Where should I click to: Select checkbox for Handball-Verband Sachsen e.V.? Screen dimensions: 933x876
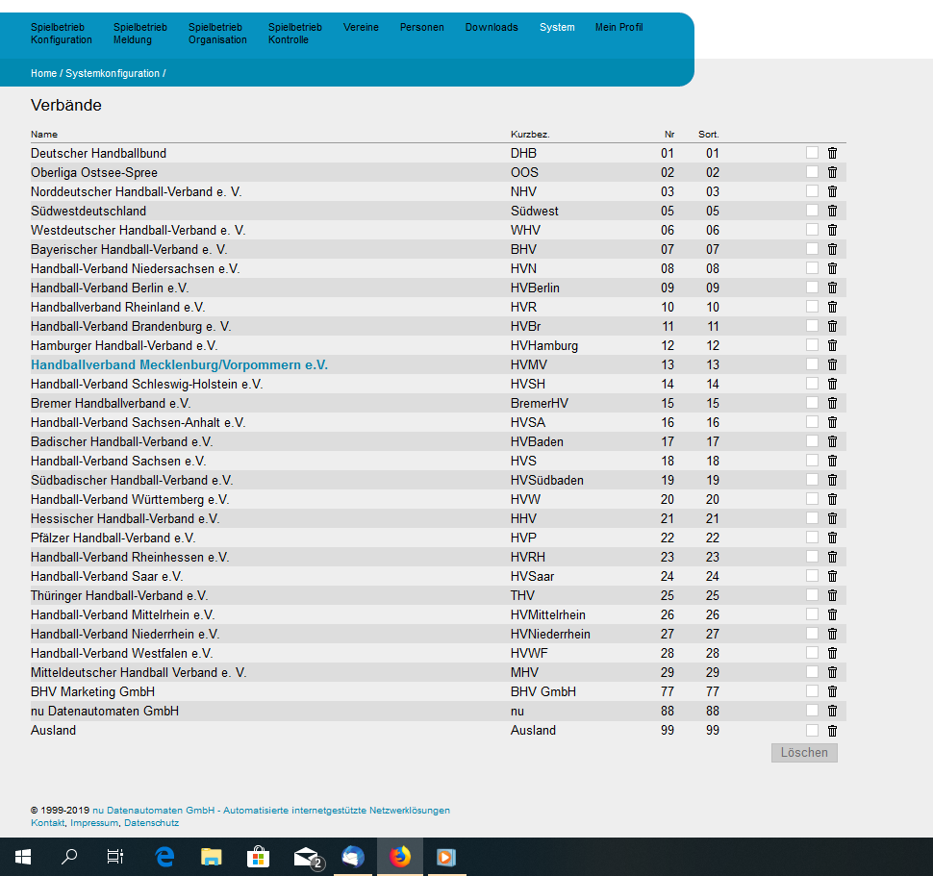click(812, 461)
